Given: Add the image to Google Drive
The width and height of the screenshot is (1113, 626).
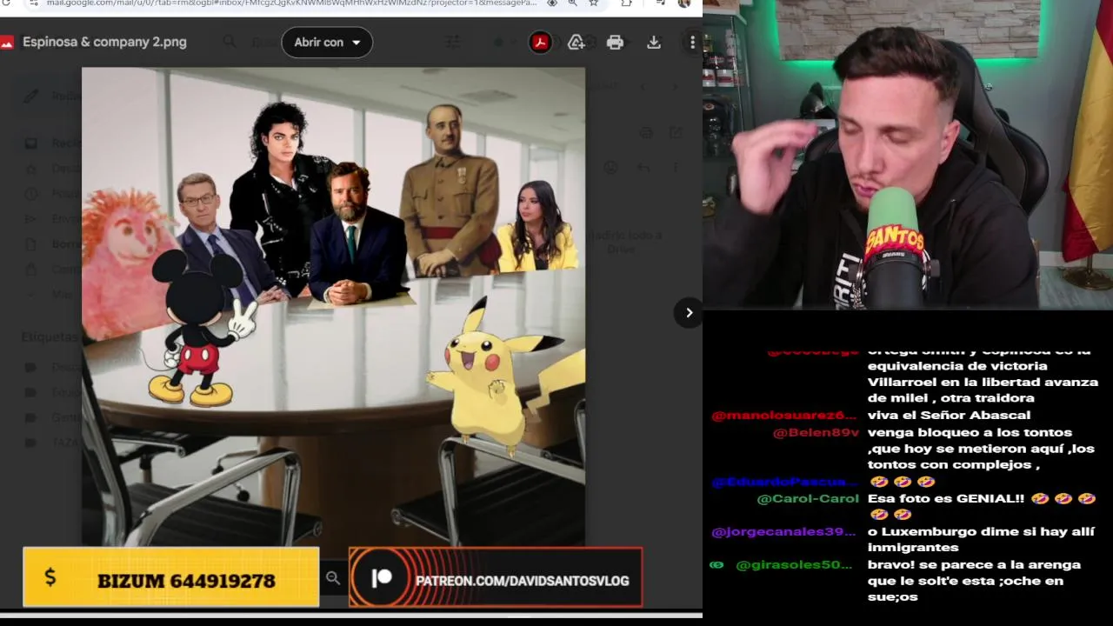Looking at the screenshot, I should point(576,42).
